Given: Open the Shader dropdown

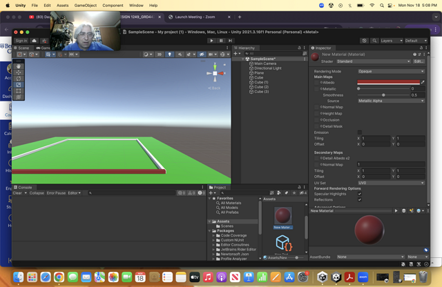Looking at the screenshot, I should (374, 61).
